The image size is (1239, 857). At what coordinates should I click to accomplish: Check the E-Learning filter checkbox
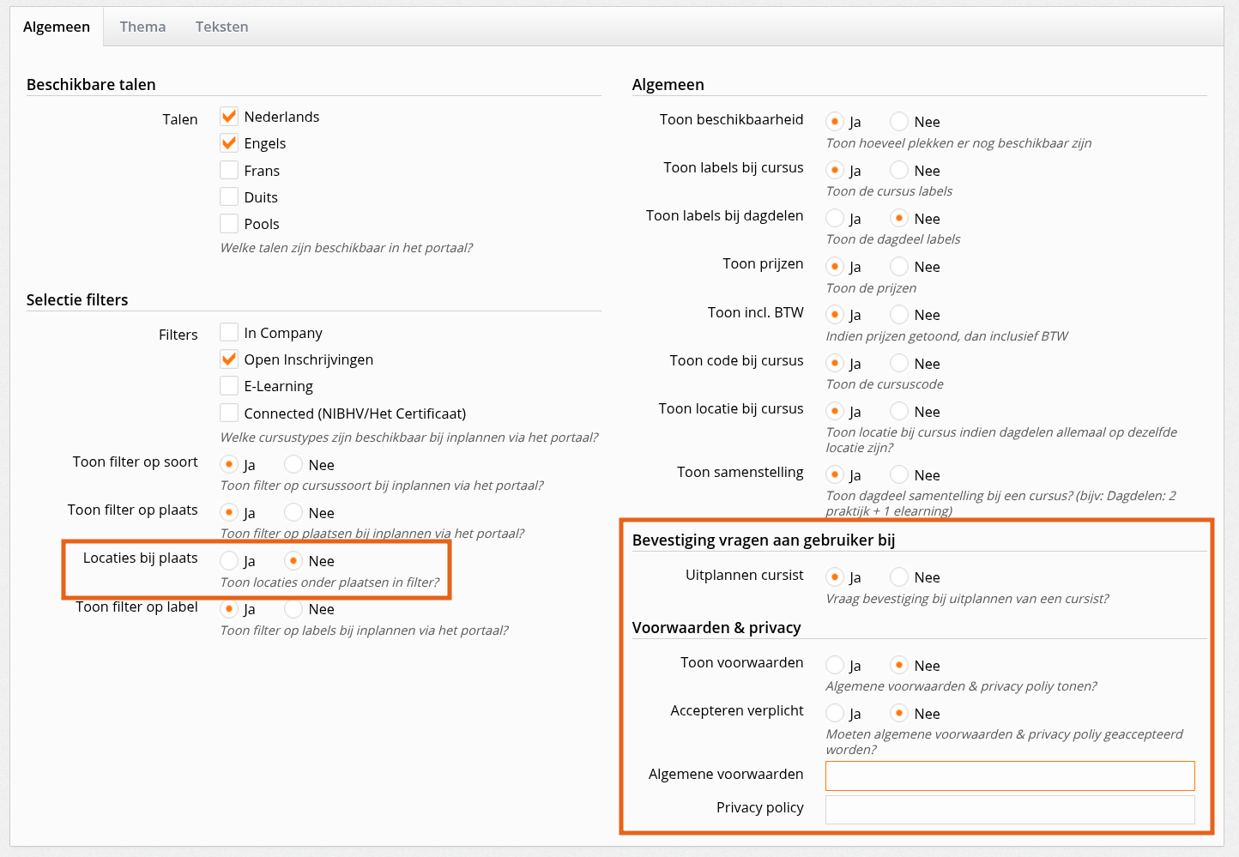(x=229, y=385)
